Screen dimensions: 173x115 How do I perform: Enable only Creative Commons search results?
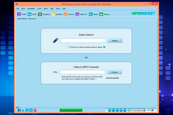pos(68,47)
